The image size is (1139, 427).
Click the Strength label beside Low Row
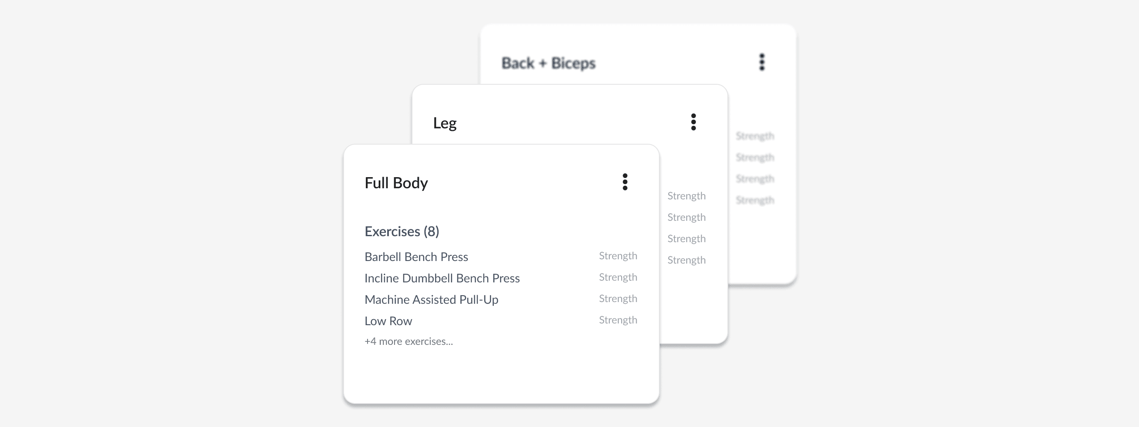pos(618,320)
